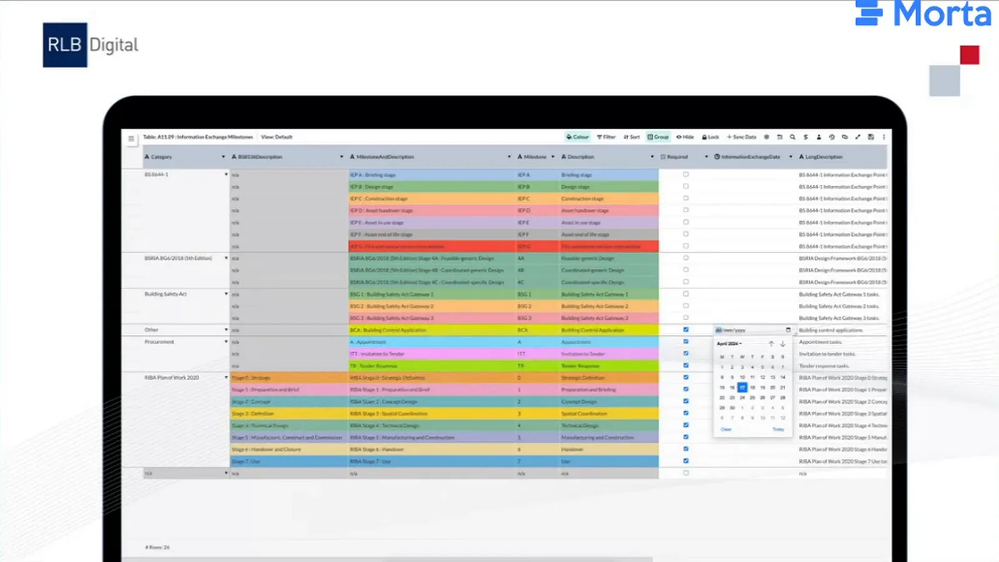Uncheck Required for A Appointment row
This screenshot has width=999, height=562.
[686, 342]
